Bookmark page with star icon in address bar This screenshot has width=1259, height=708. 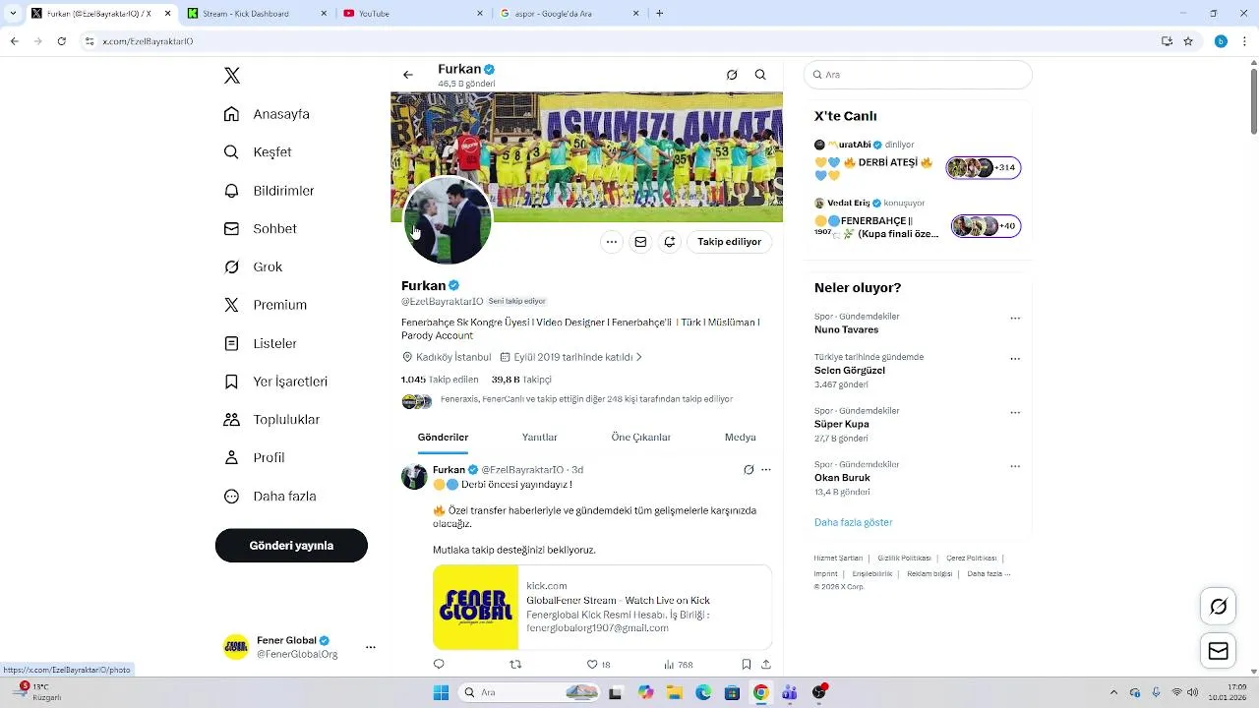(1188, 41)
